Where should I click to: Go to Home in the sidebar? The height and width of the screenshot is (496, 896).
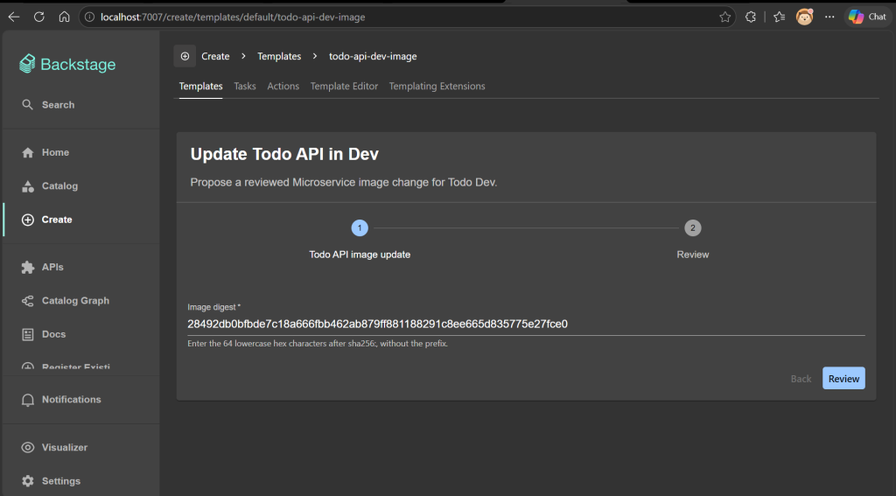pos(80,152)
